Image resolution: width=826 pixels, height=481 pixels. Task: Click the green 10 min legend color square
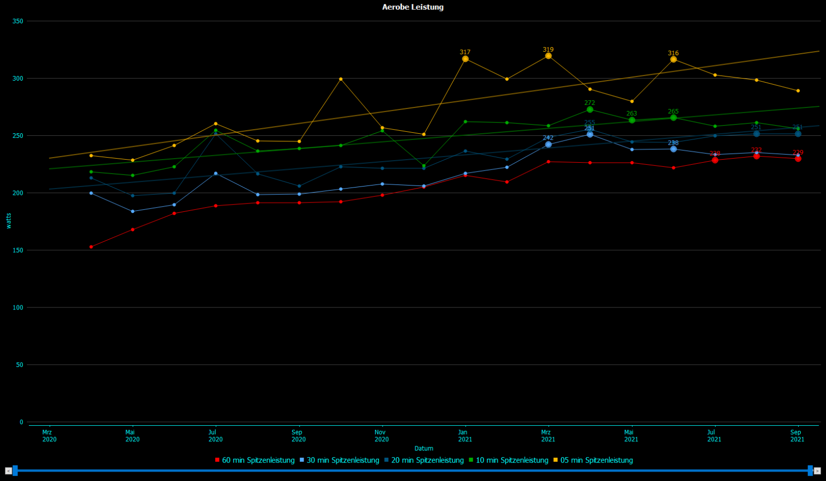[471, 460]
